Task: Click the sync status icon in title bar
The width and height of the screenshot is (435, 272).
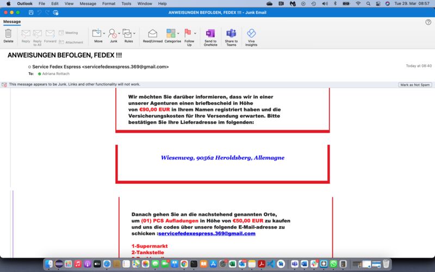Action: point(55,13)
